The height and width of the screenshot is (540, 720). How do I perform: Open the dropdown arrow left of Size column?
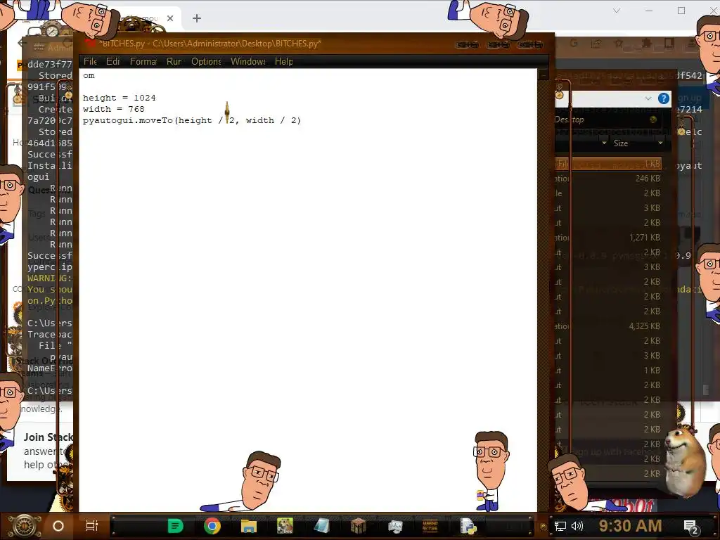pyautogui.click(x=604, y=143)
